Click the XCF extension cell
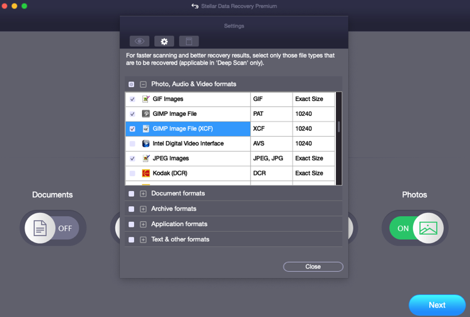 pos(271,128)
